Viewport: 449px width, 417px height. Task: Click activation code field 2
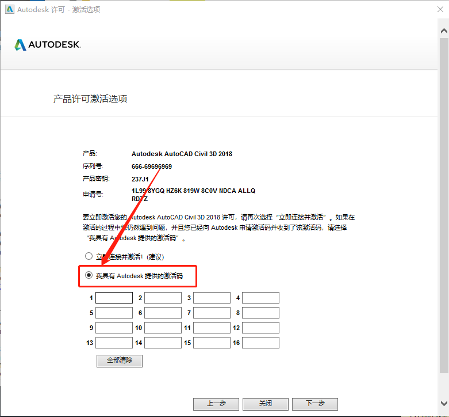(163, 298)
